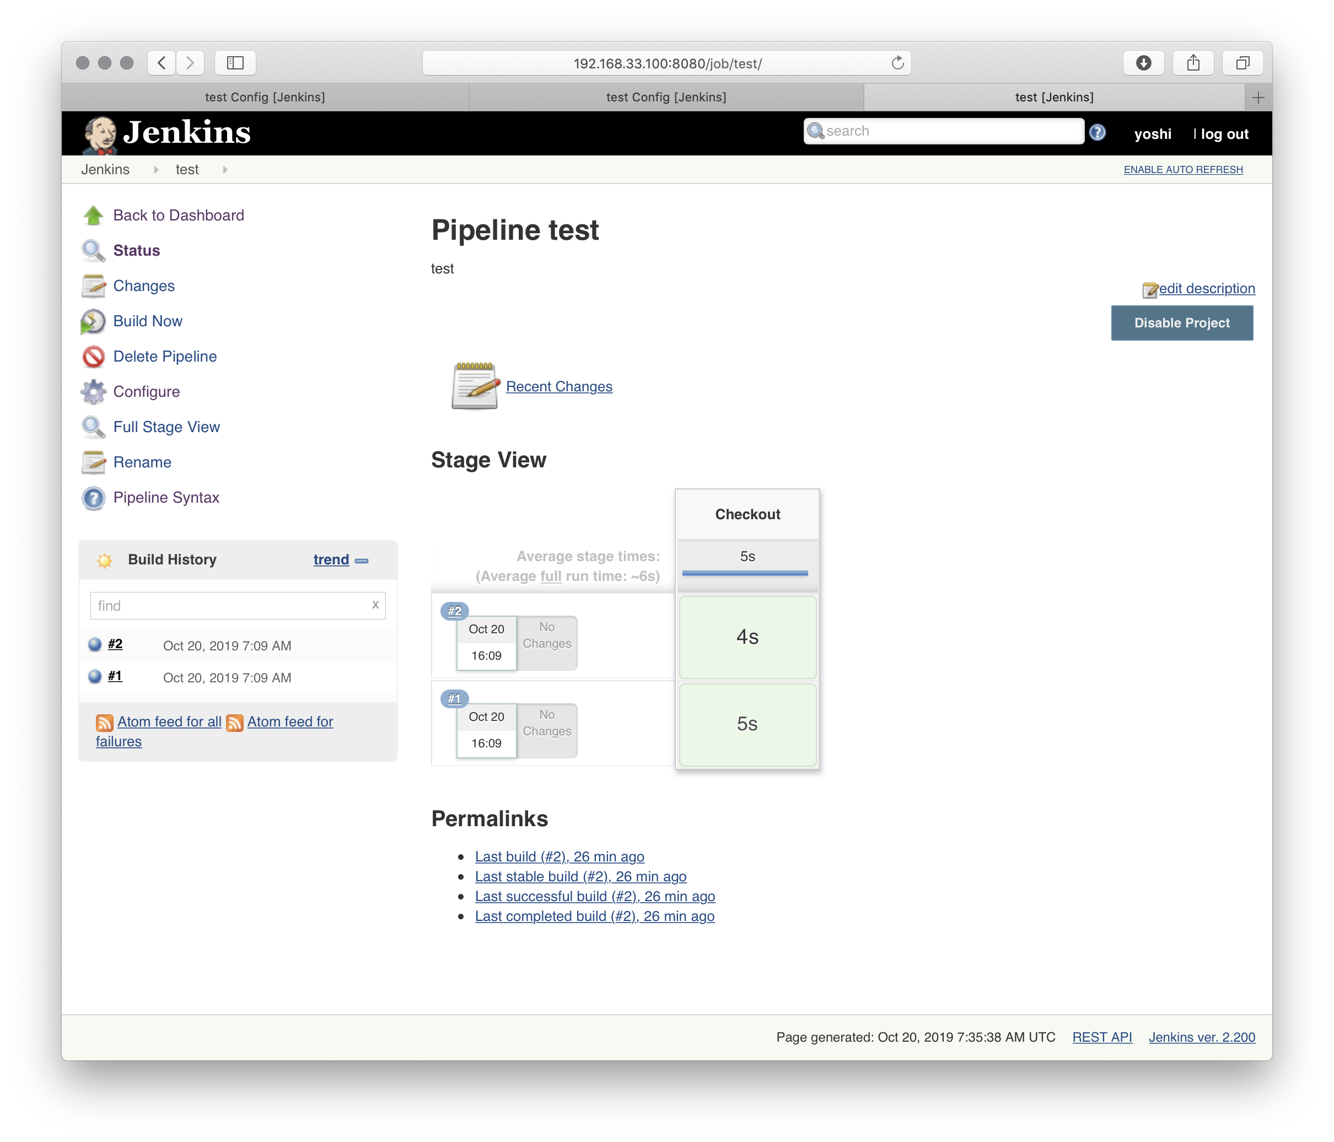Expand the Jenkins breadcrumb arrow
Viewport: 1334px width, 1142px height.
(156, 170)
